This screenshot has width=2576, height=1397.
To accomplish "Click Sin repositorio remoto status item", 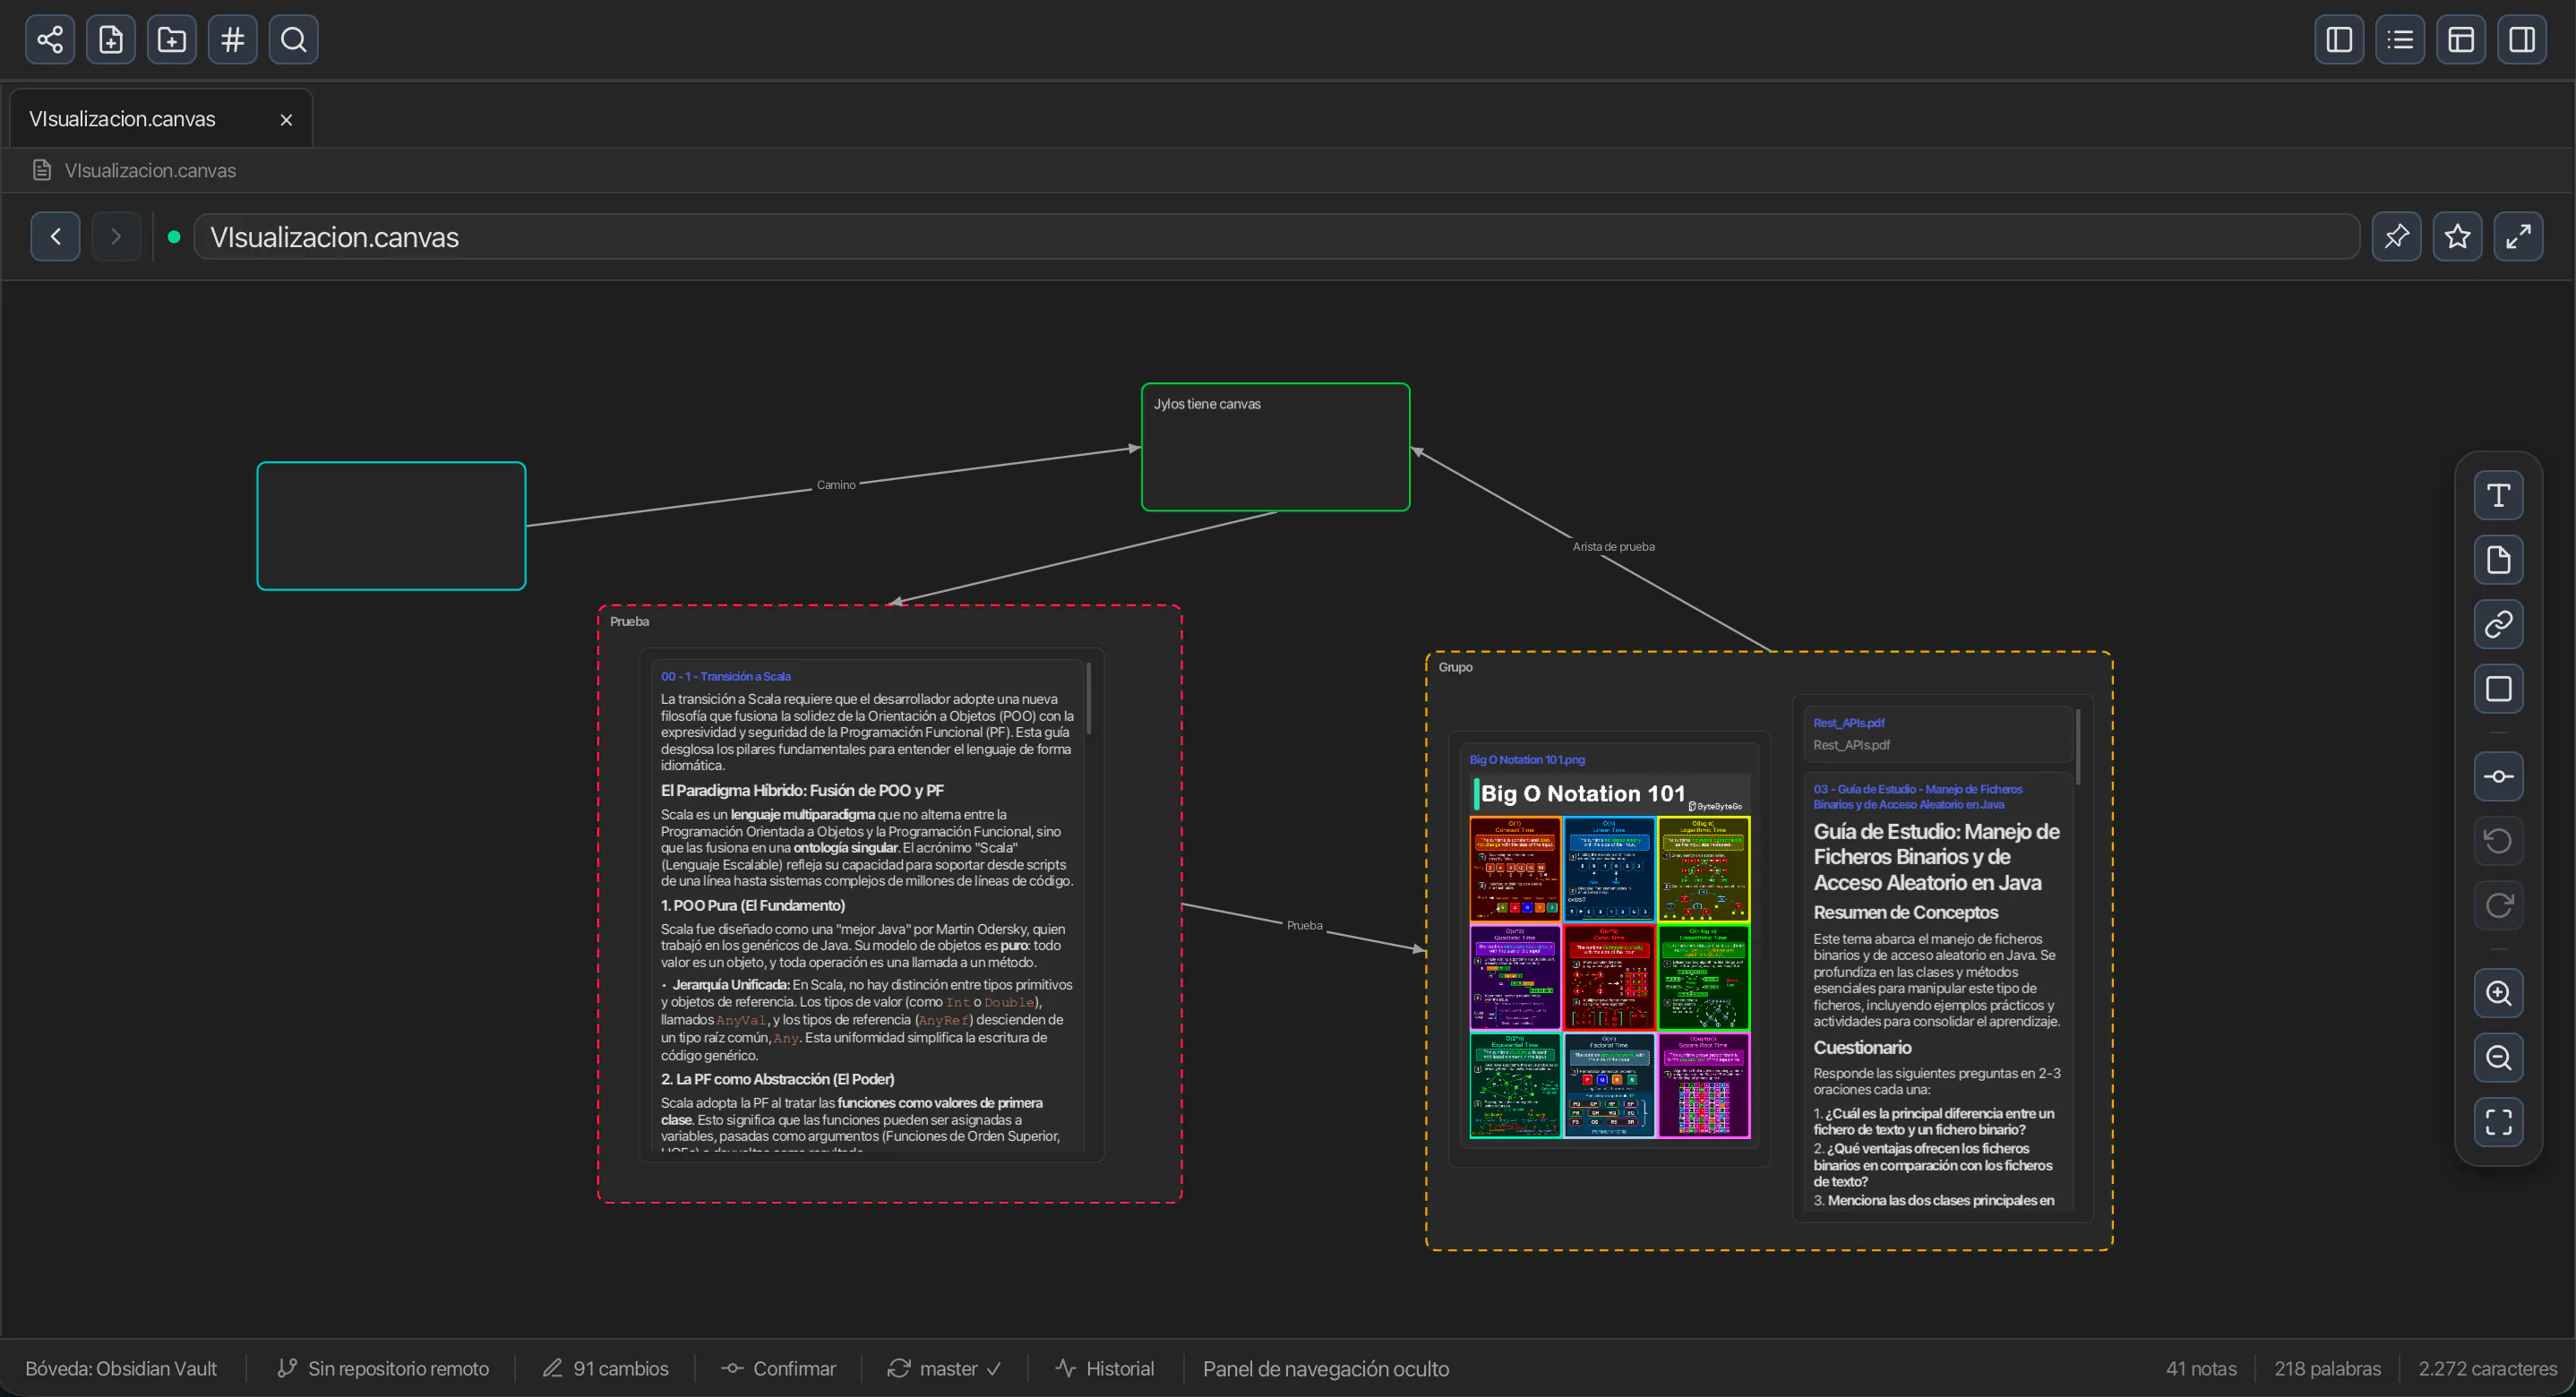I will [383, 1369].
